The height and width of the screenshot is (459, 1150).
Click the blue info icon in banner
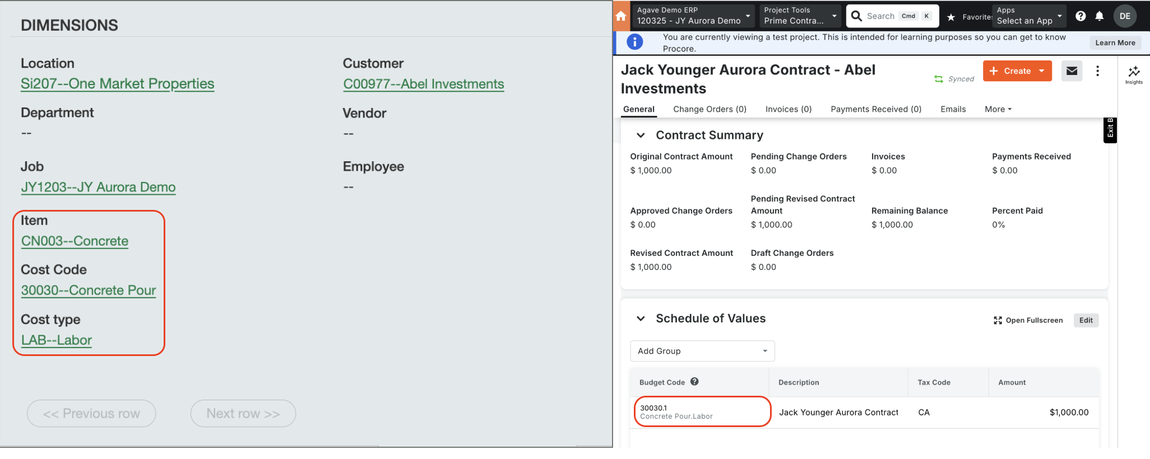tap(634, 42)
